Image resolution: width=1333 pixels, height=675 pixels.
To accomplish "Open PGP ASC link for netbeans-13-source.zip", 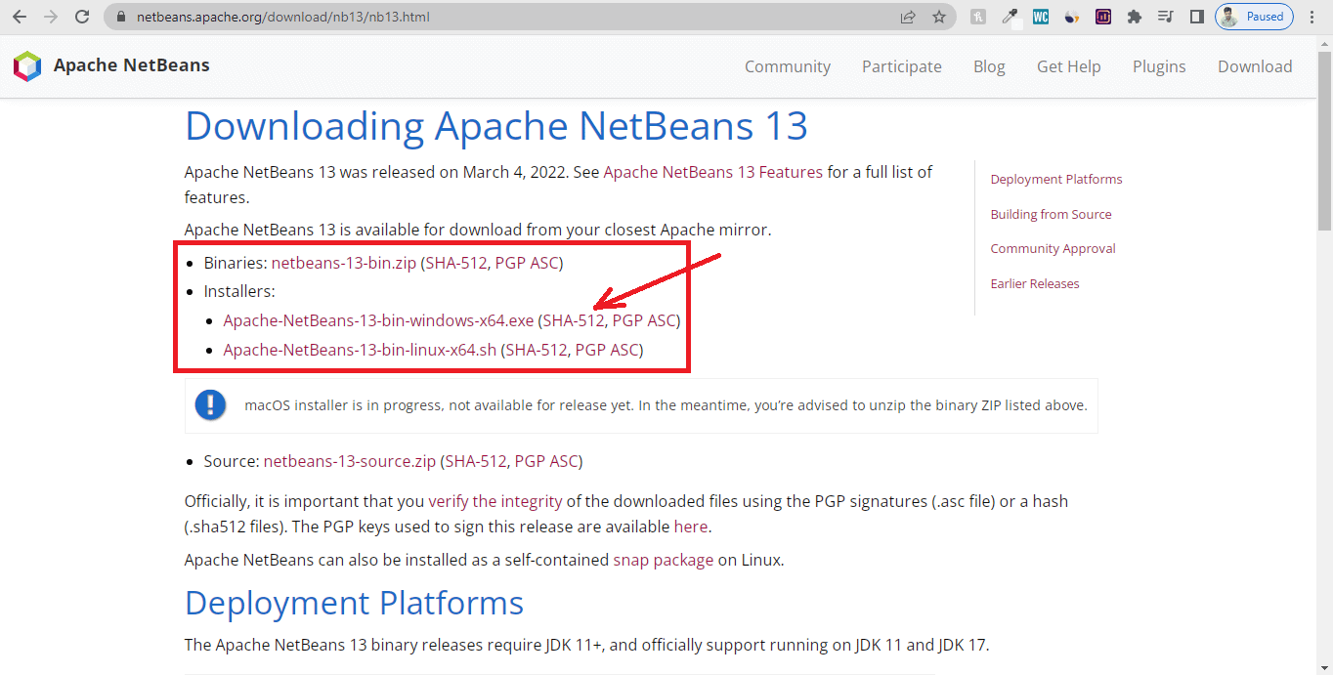I will tap(546, 461).
